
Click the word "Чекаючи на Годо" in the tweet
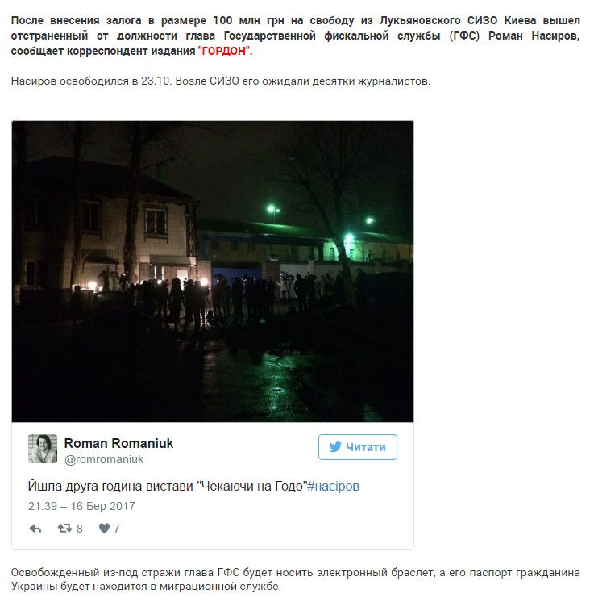(x=251, y=486)
